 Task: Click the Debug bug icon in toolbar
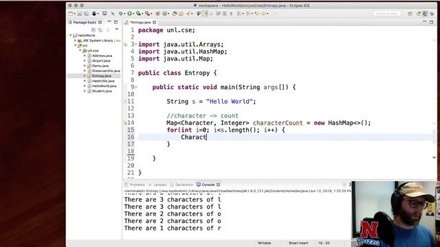(x=120, y=14)
